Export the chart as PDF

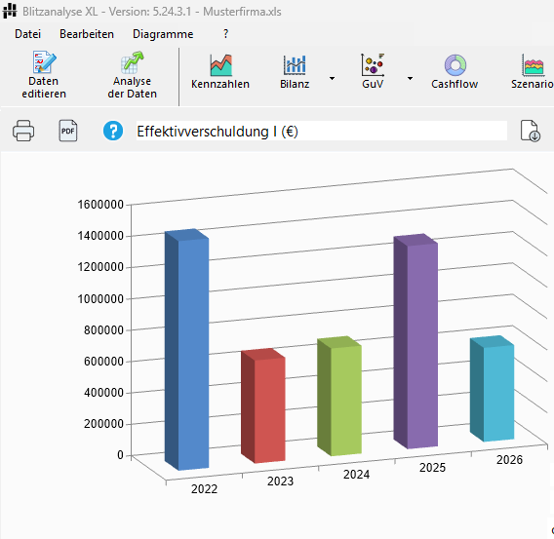click(x=68, y=131)
